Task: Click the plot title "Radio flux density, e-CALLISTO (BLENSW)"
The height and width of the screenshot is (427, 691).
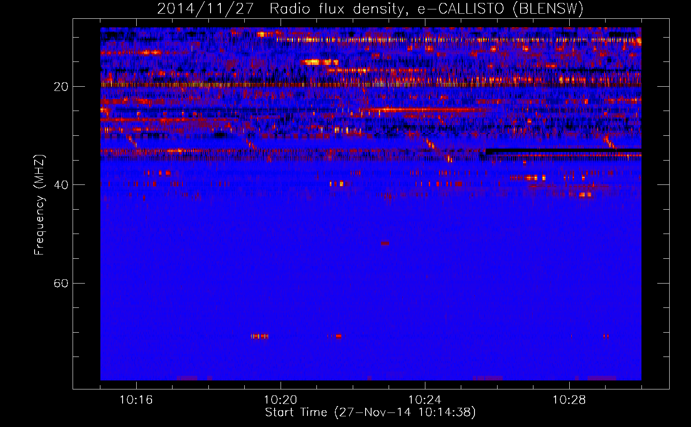Action: 426,9
